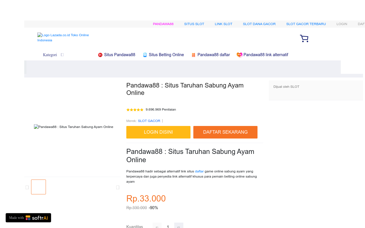Click the DAFTAR SEKARANG button

coord(225,132)
